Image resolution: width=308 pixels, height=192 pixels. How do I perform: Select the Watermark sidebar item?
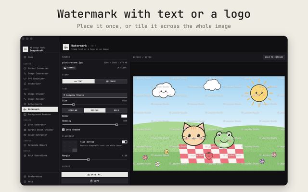(x=39, y=109)
